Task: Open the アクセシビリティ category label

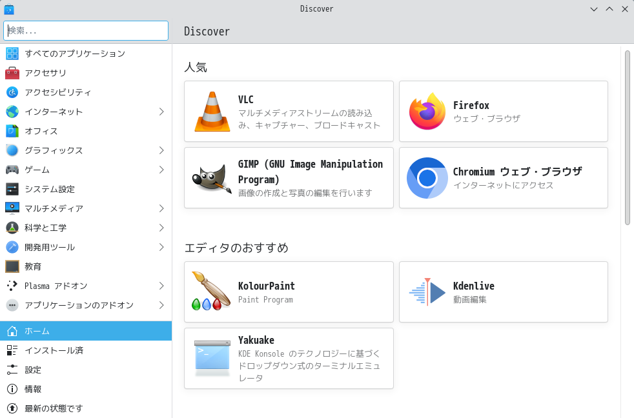Action: pos(58,92)
